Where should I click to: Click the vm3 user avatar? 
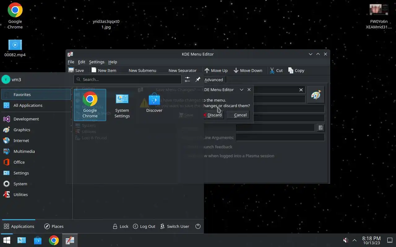[x=6, y=79]
